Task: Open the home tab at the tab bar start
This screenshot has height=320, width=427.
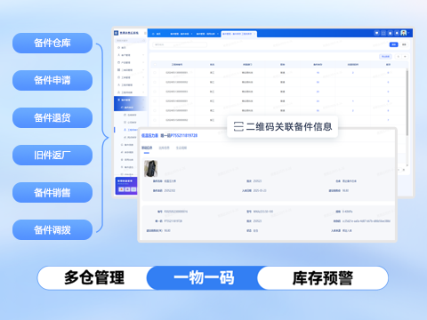Action: 157,34
